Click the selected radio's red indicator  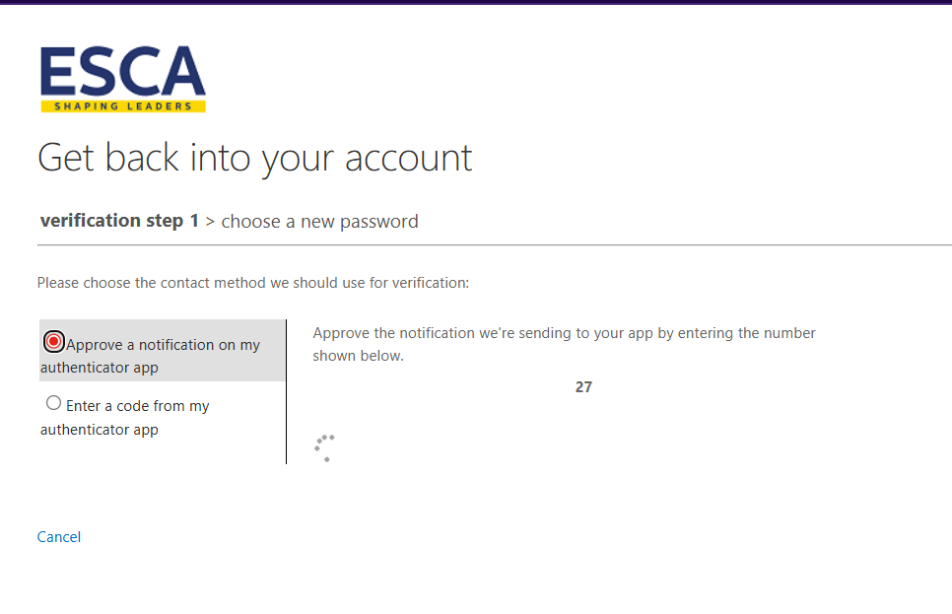[53, 340]
